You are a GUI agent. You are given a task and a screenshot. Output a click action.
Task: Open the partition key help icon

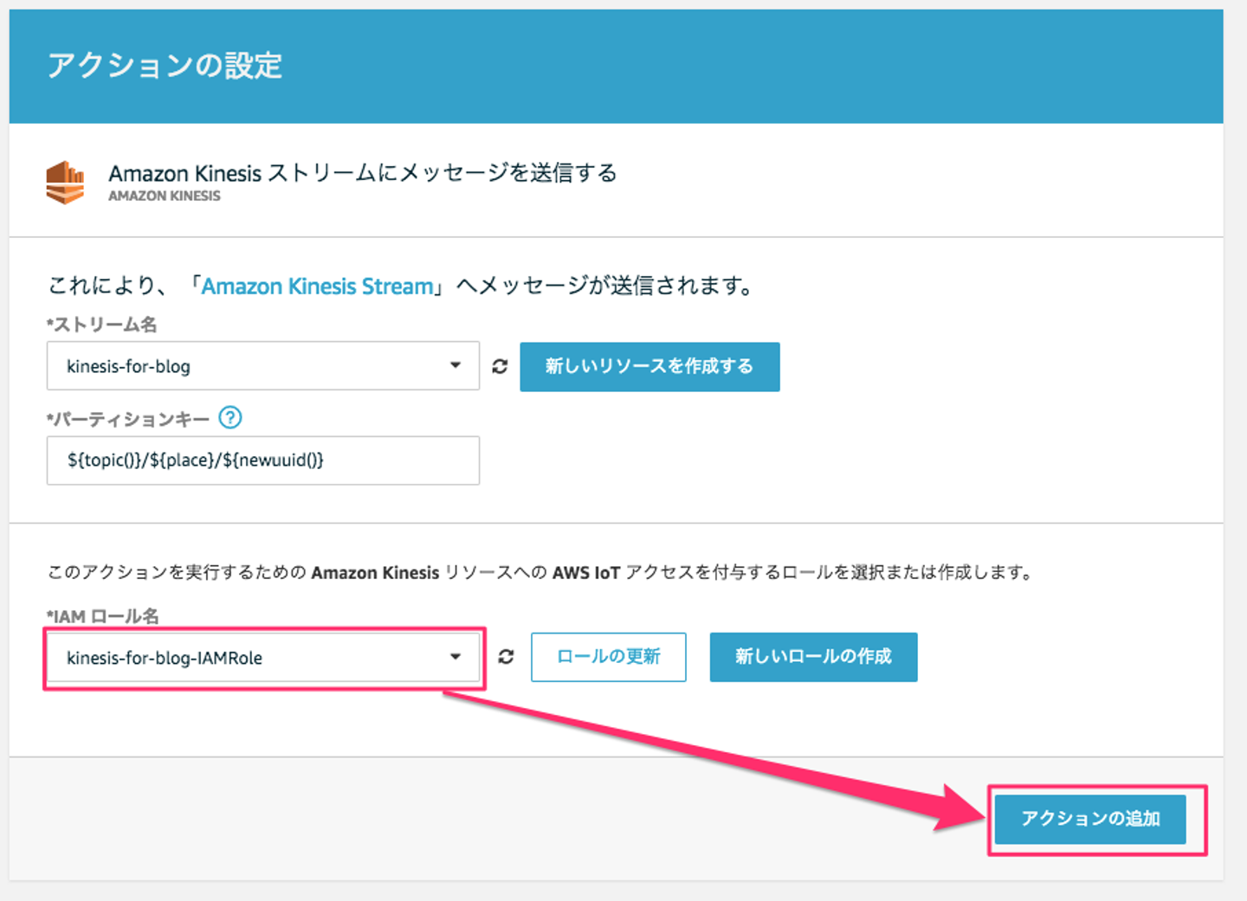[229, 418]
